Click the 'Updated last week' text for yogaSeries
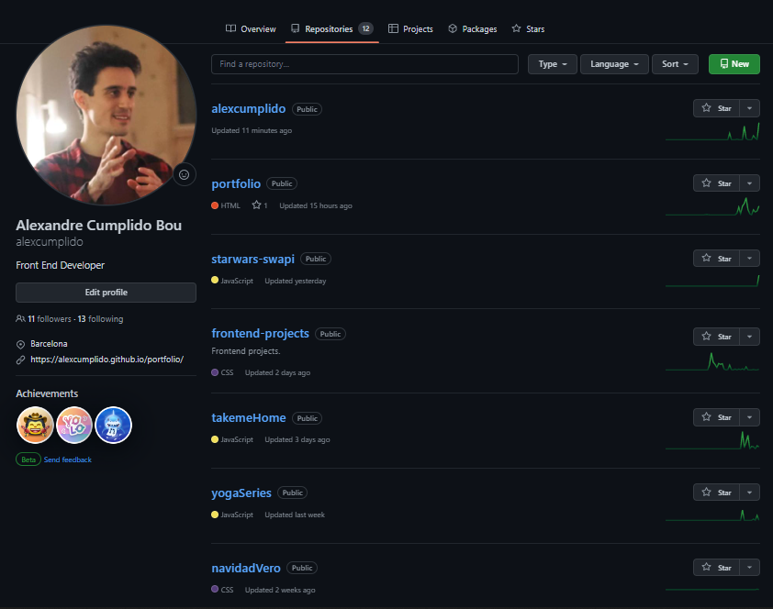The height and width of the screenshot is (609, 773). (x=295, y=515)
